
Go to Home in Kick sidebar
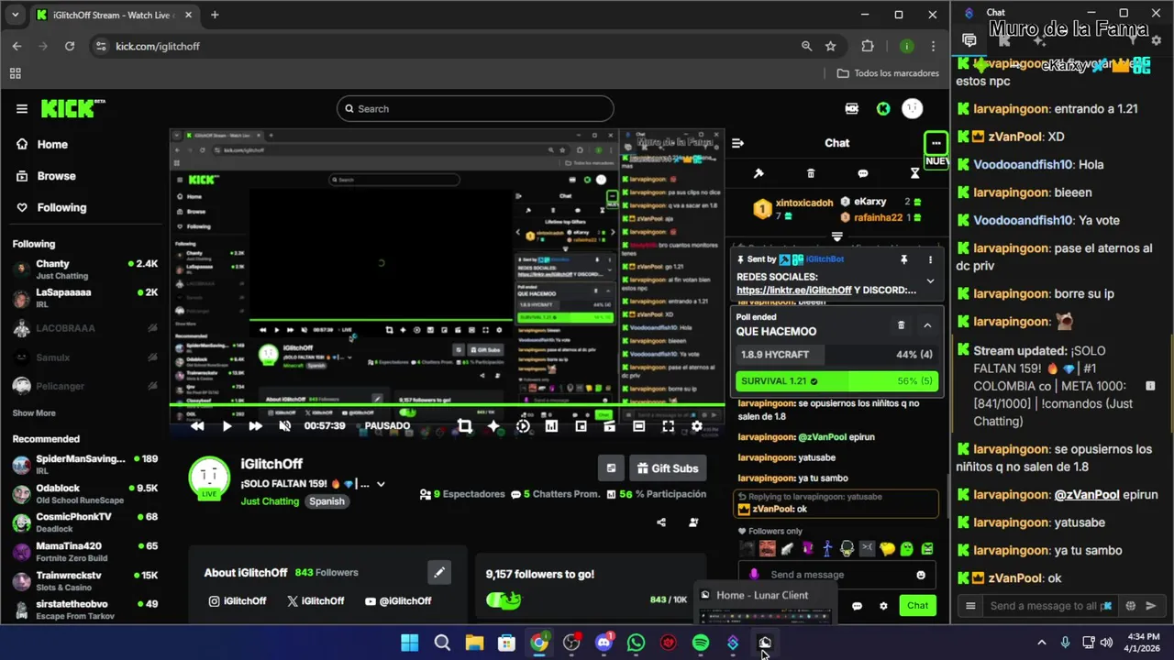point(52,144)
